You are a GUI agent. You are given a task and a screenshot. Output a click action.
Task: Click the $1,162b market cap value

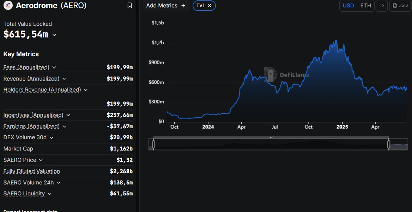point(121,148)
